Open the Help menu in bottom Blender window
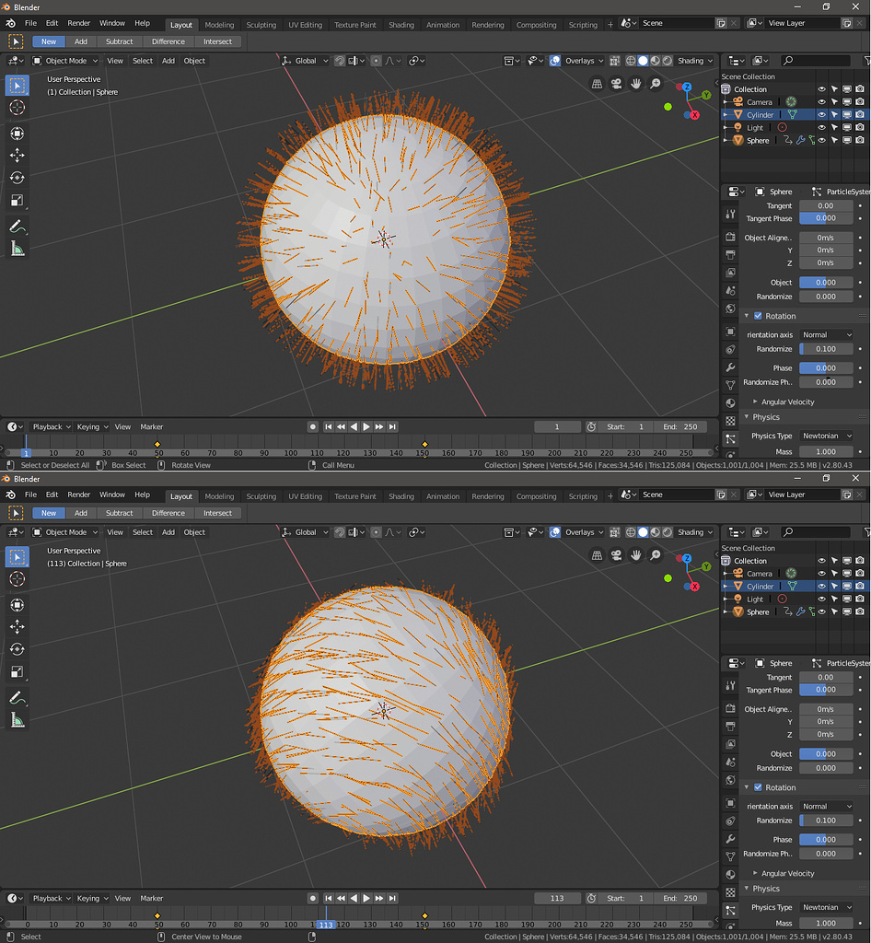This screenshot has height=943, width=871. (x=143, y=495)
